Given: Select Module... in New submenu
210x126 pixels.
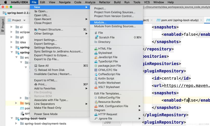Looking at the screenshot, I should pyautogui.click(x=116, y=22).
